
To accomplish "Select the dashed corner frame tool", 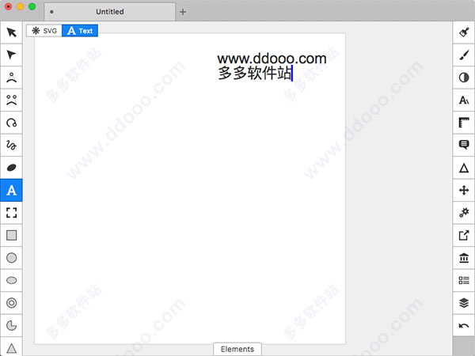I will tap(11, 213).
